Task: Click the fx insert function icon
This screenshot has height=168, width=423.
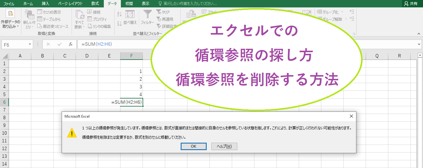Action: point(71,44)
